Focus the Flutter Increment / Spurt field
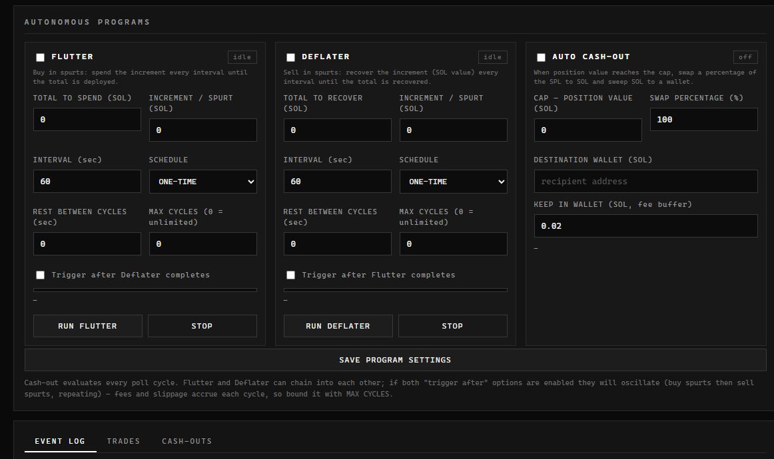 (203, 130)
